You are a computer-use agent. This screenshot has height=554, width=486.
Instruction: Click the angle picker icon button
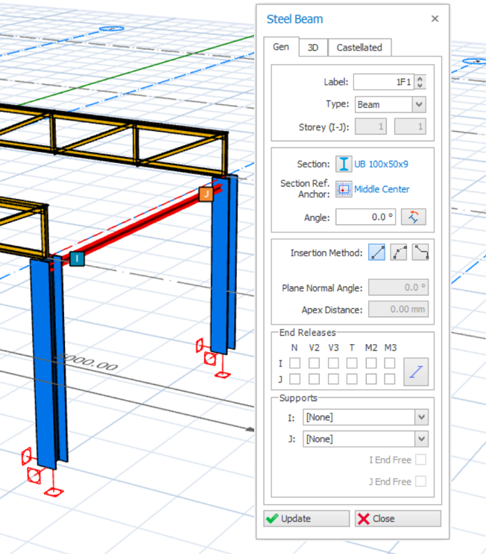tap(413, 217)
